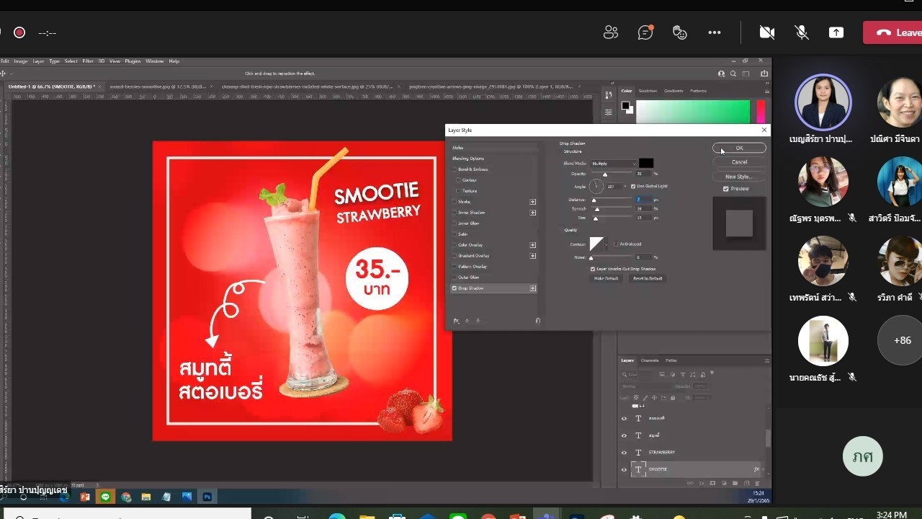
Task: Open the Plugins menu
Action: 133,61
